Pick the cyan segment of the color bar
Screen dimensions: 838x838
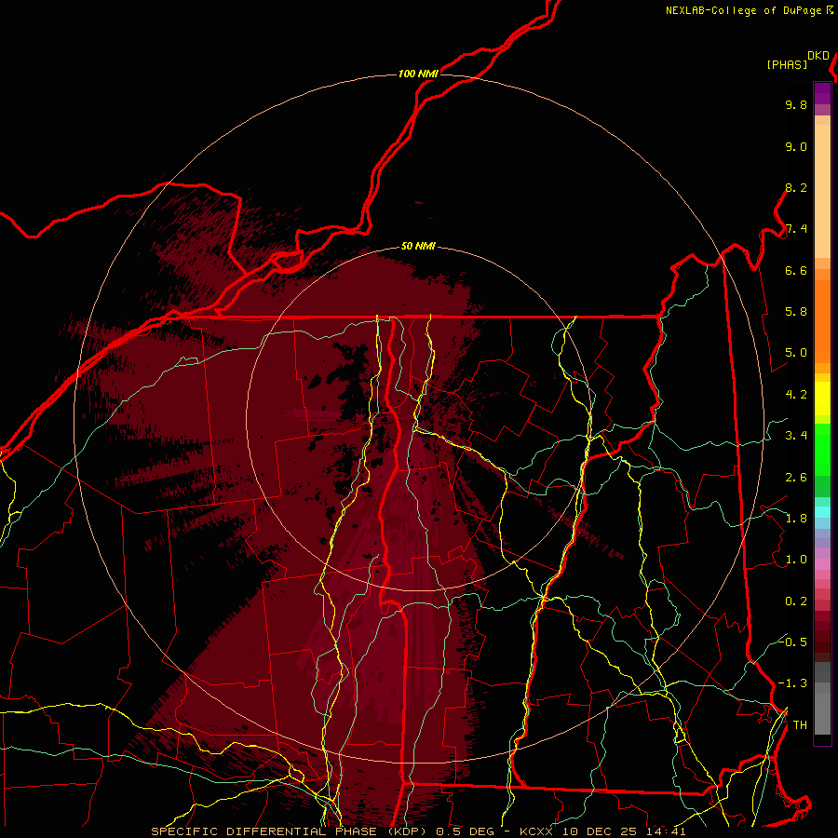click(822, 512)
